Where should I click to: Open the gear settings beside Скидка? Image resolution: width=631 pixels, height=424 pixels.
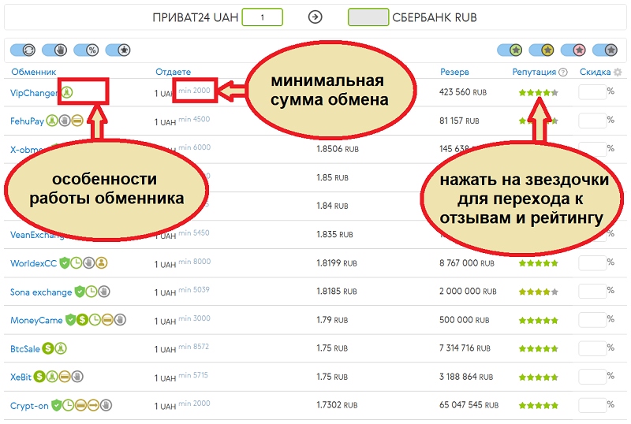tap(618, 72)
